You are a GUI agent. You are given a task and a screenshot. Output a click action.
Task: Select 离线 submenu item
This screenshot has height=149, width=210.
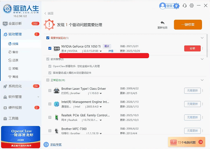click(21, 77)
